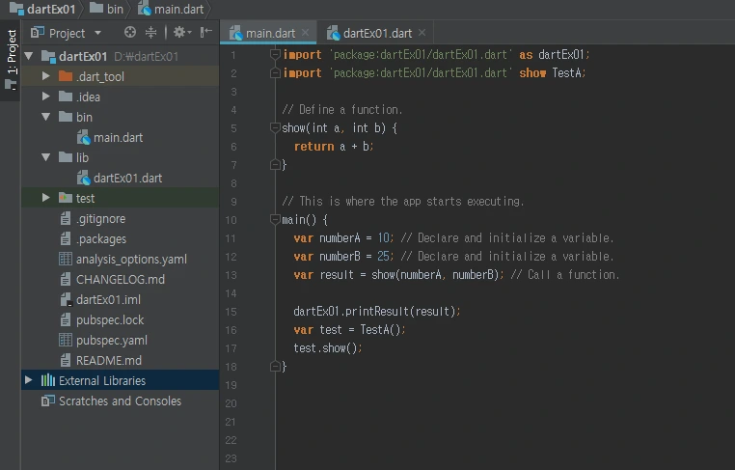
Task: Click the Scroll from Source target icon
Action: 130,33
